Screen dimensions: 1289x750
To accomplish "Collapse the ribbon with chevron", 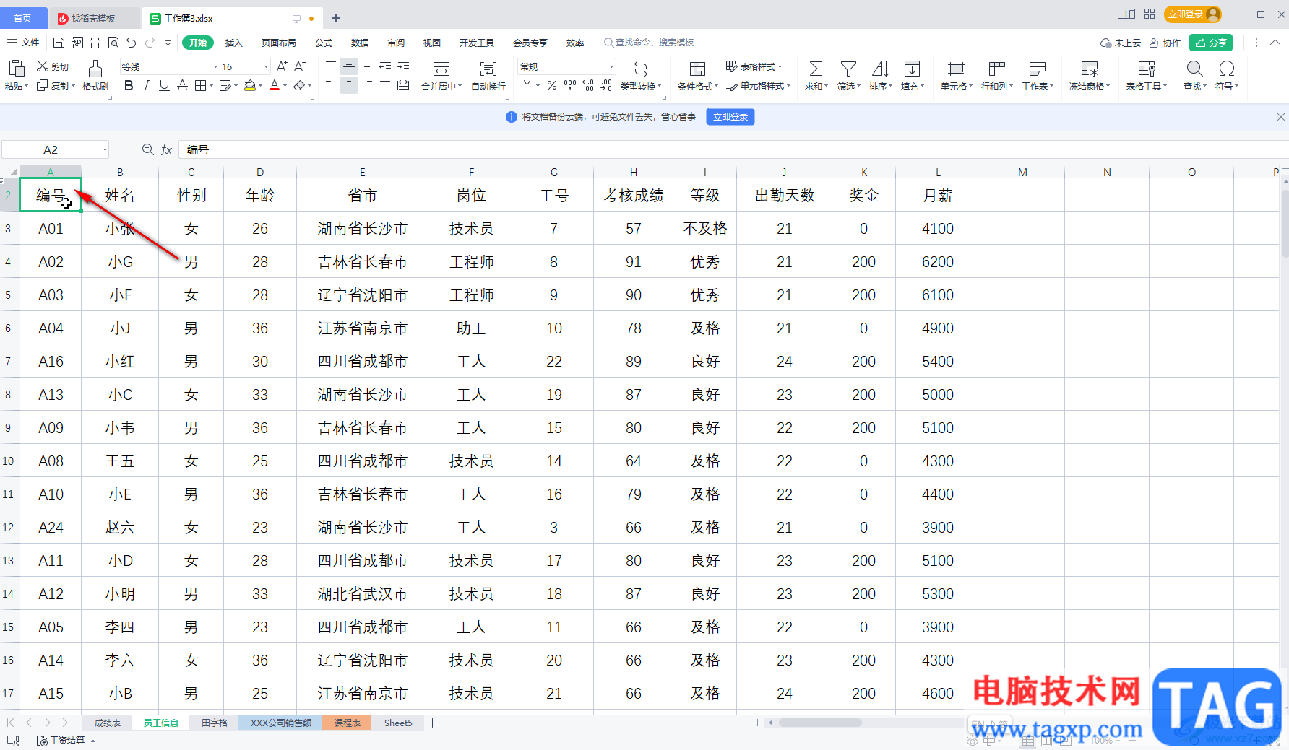I will pos(1275,43).
